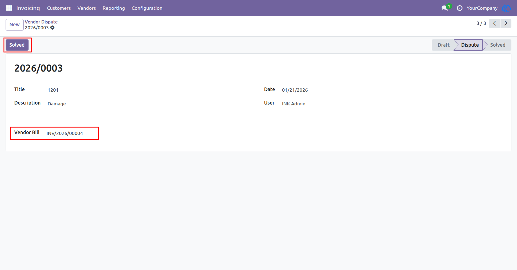Open the gear actions menu beside 2026/0003

pos(52,28)
